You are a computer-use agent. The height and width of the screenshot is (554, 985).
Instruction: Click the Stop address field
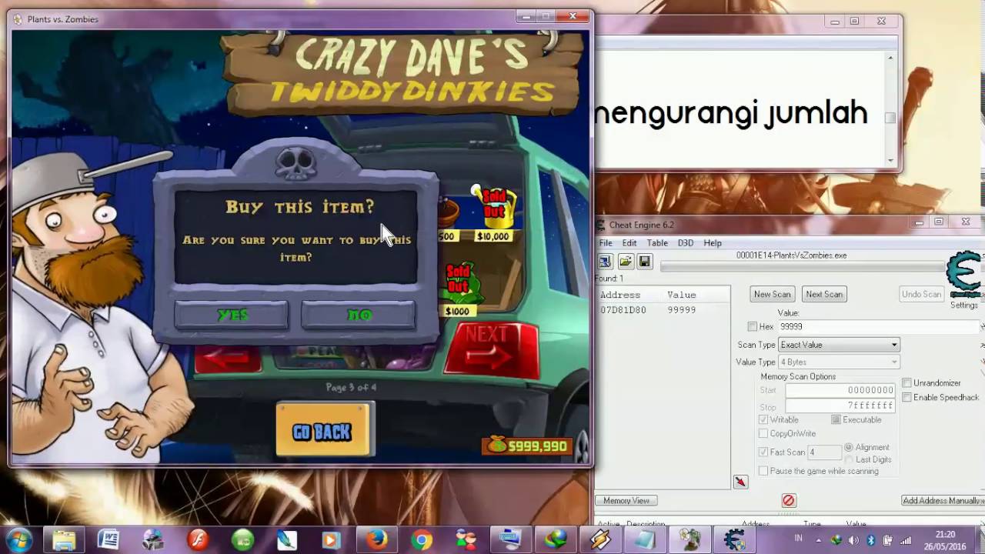pyautogui.click(x=840, y=405)
